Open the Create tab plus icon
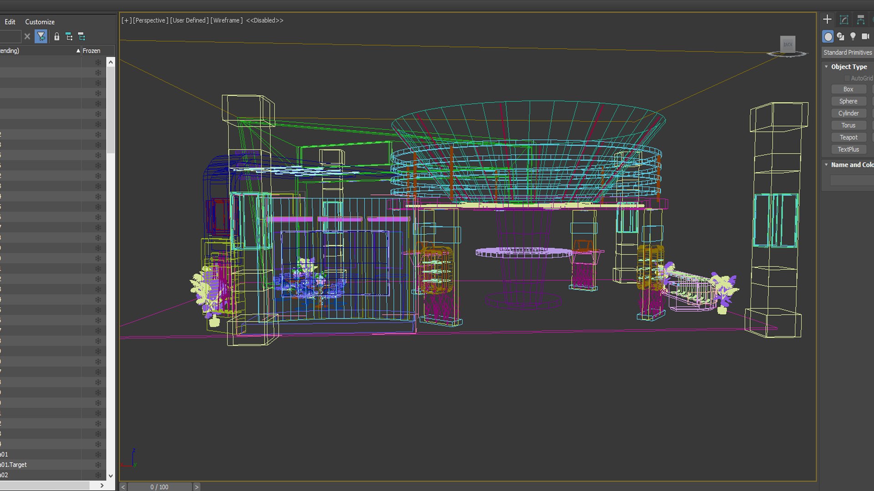The height and width of the screenshot is (491, 874). (827, 19)
